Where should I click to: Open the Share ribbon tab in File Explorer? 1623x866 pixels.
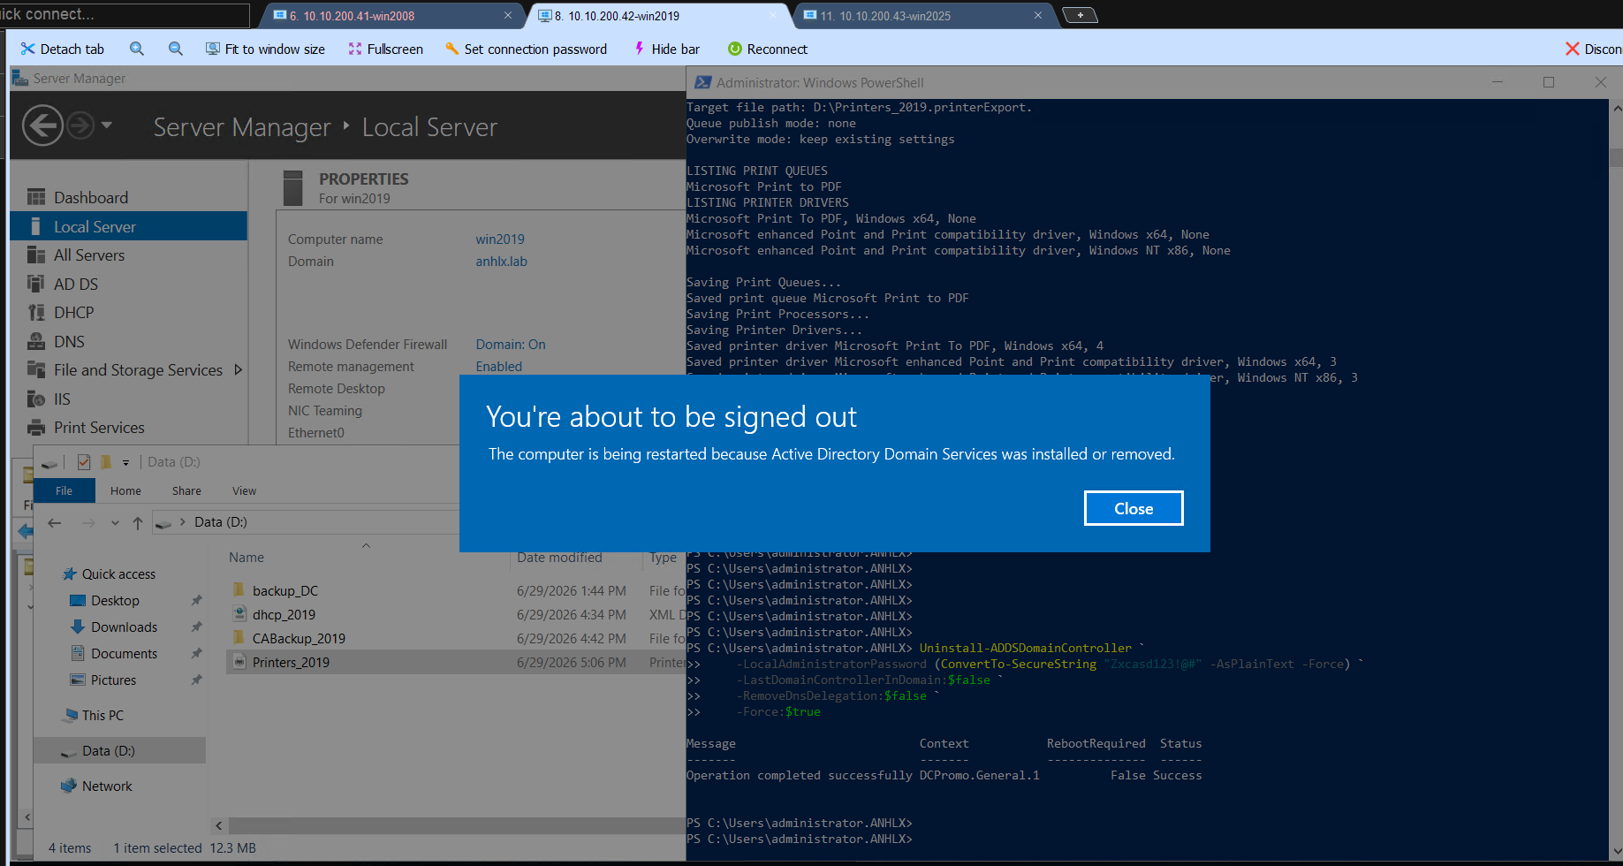pyautogui.click(x=186, y=490)
